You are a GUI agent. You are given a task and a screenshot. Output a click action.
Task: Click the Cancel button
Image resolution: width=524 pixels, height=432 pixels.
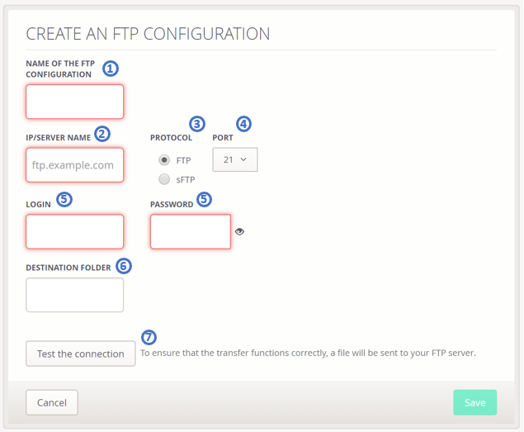coord(52,402)
